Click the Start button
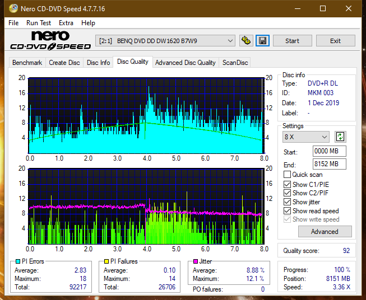 [292, 41]
